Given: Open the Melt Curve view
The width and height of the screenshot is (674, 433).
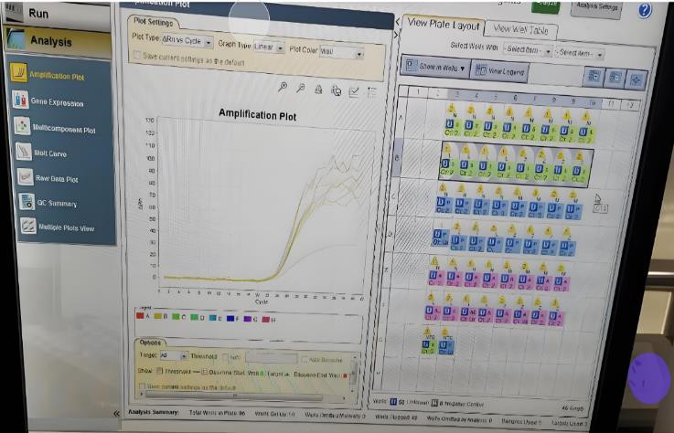Looking at the screenshot, I should click(52, 153).
